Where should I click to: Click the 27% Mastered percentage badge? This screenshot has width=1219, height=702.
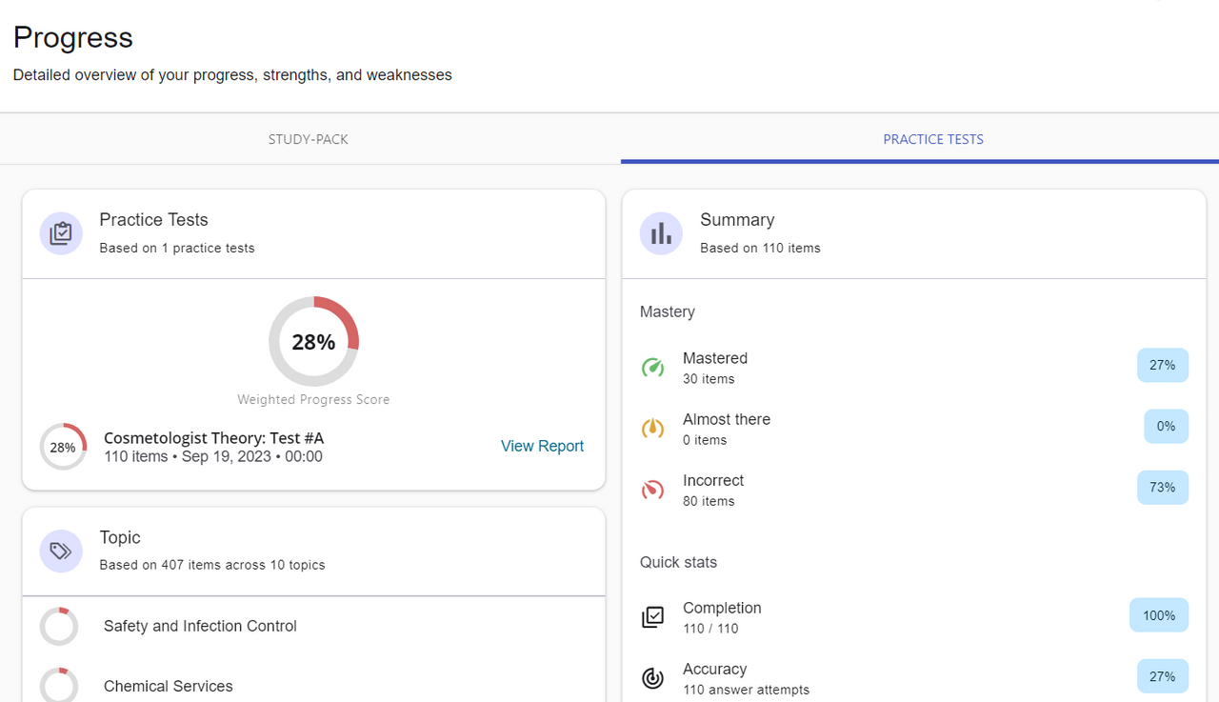pos(1162,365)
